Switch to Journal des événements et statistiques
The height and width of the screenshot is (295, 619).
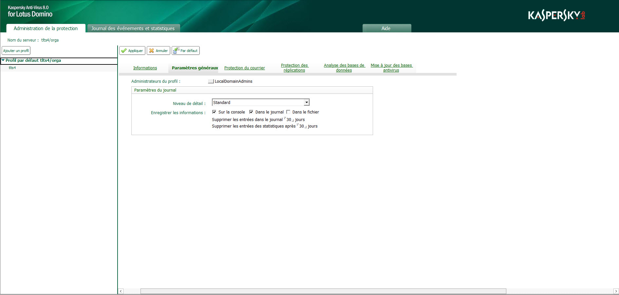[x=133, y=28]
